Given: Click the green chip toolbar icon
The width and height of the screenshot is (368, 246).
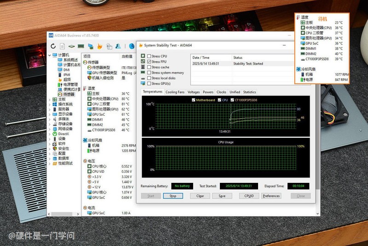Looking at the screenshot, I should tap(71, 46).
